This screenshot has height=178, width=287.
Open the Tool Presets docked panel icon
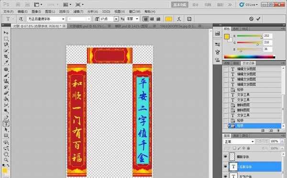218,44
